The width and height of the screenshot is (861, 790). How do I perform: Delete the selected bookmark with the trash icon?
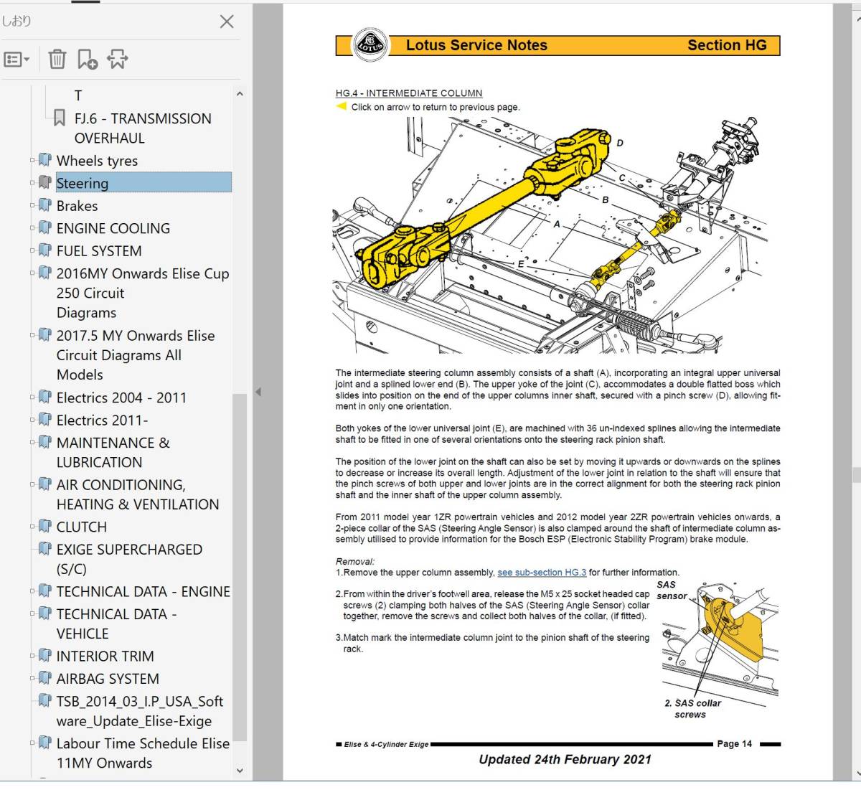click(57, 59)
